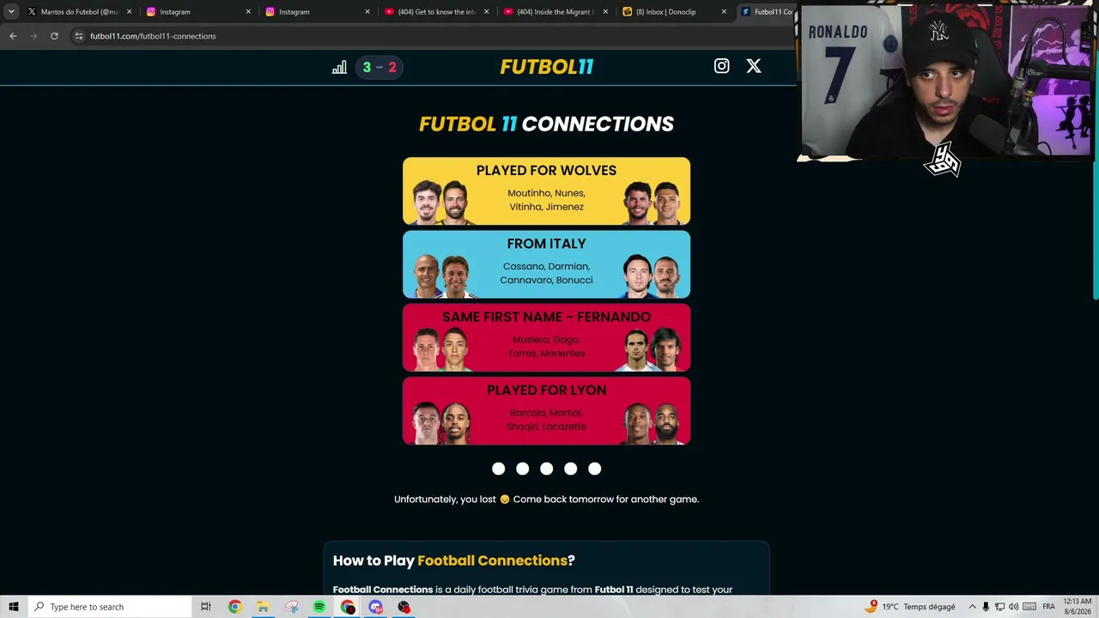Click the FUTBOL11 logo in header

click(x=547, y=67)
